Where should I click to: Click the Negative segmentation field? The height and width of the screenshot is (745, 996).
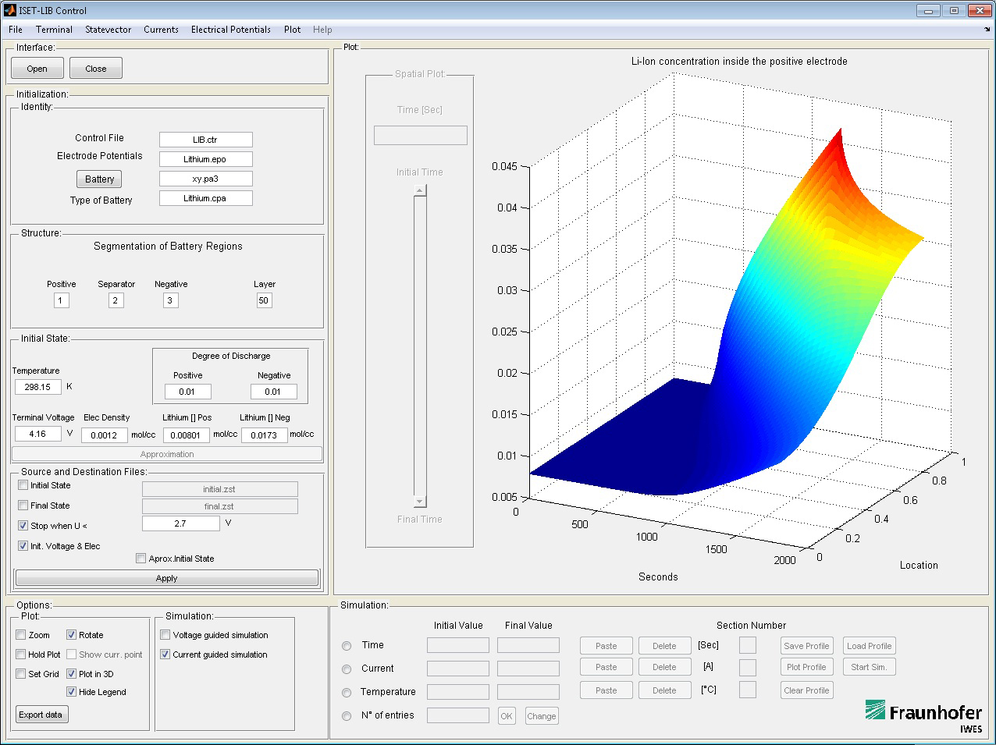(171, 300)
